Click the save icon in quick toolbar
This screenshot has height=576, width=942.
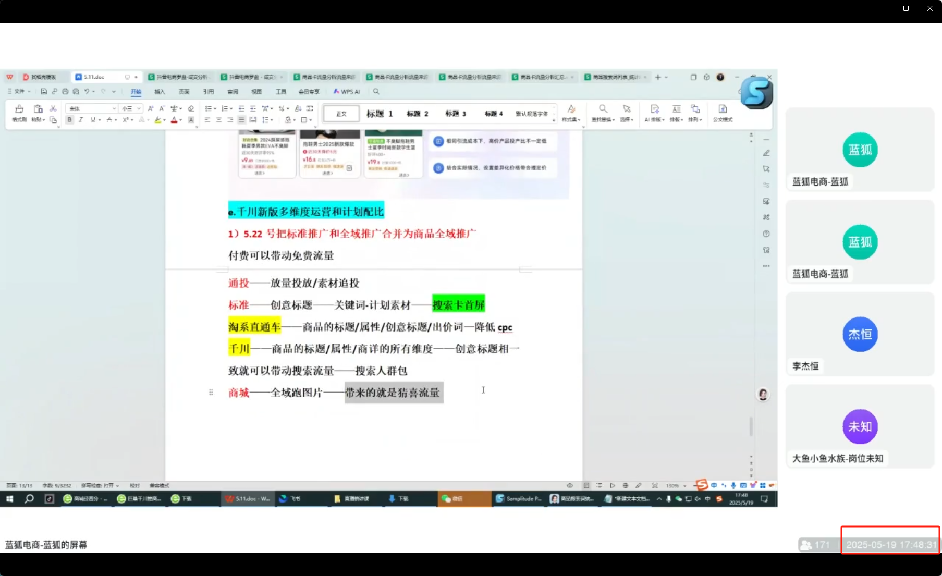point(44,92)
